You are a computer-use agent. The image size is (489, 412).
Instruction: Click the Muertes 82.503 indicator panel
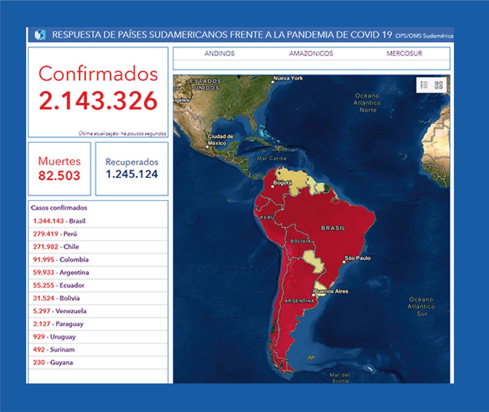pos(59,169)
